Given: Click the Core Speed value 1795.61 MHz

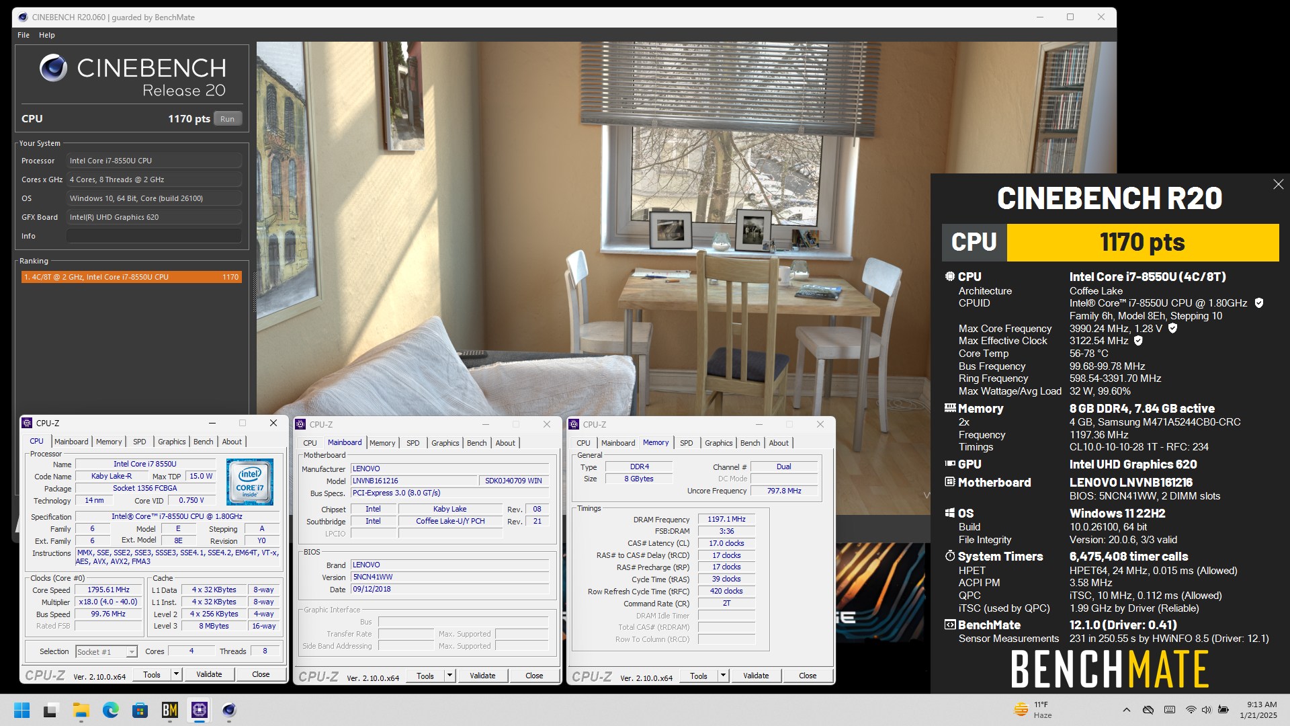Looking at the screenshot, I should (109, 590).
